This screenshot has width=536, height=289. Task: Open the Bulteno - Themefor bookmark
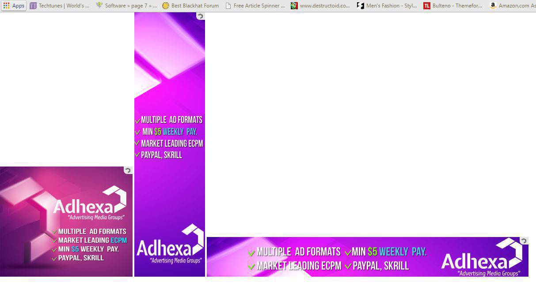point(453,6)
